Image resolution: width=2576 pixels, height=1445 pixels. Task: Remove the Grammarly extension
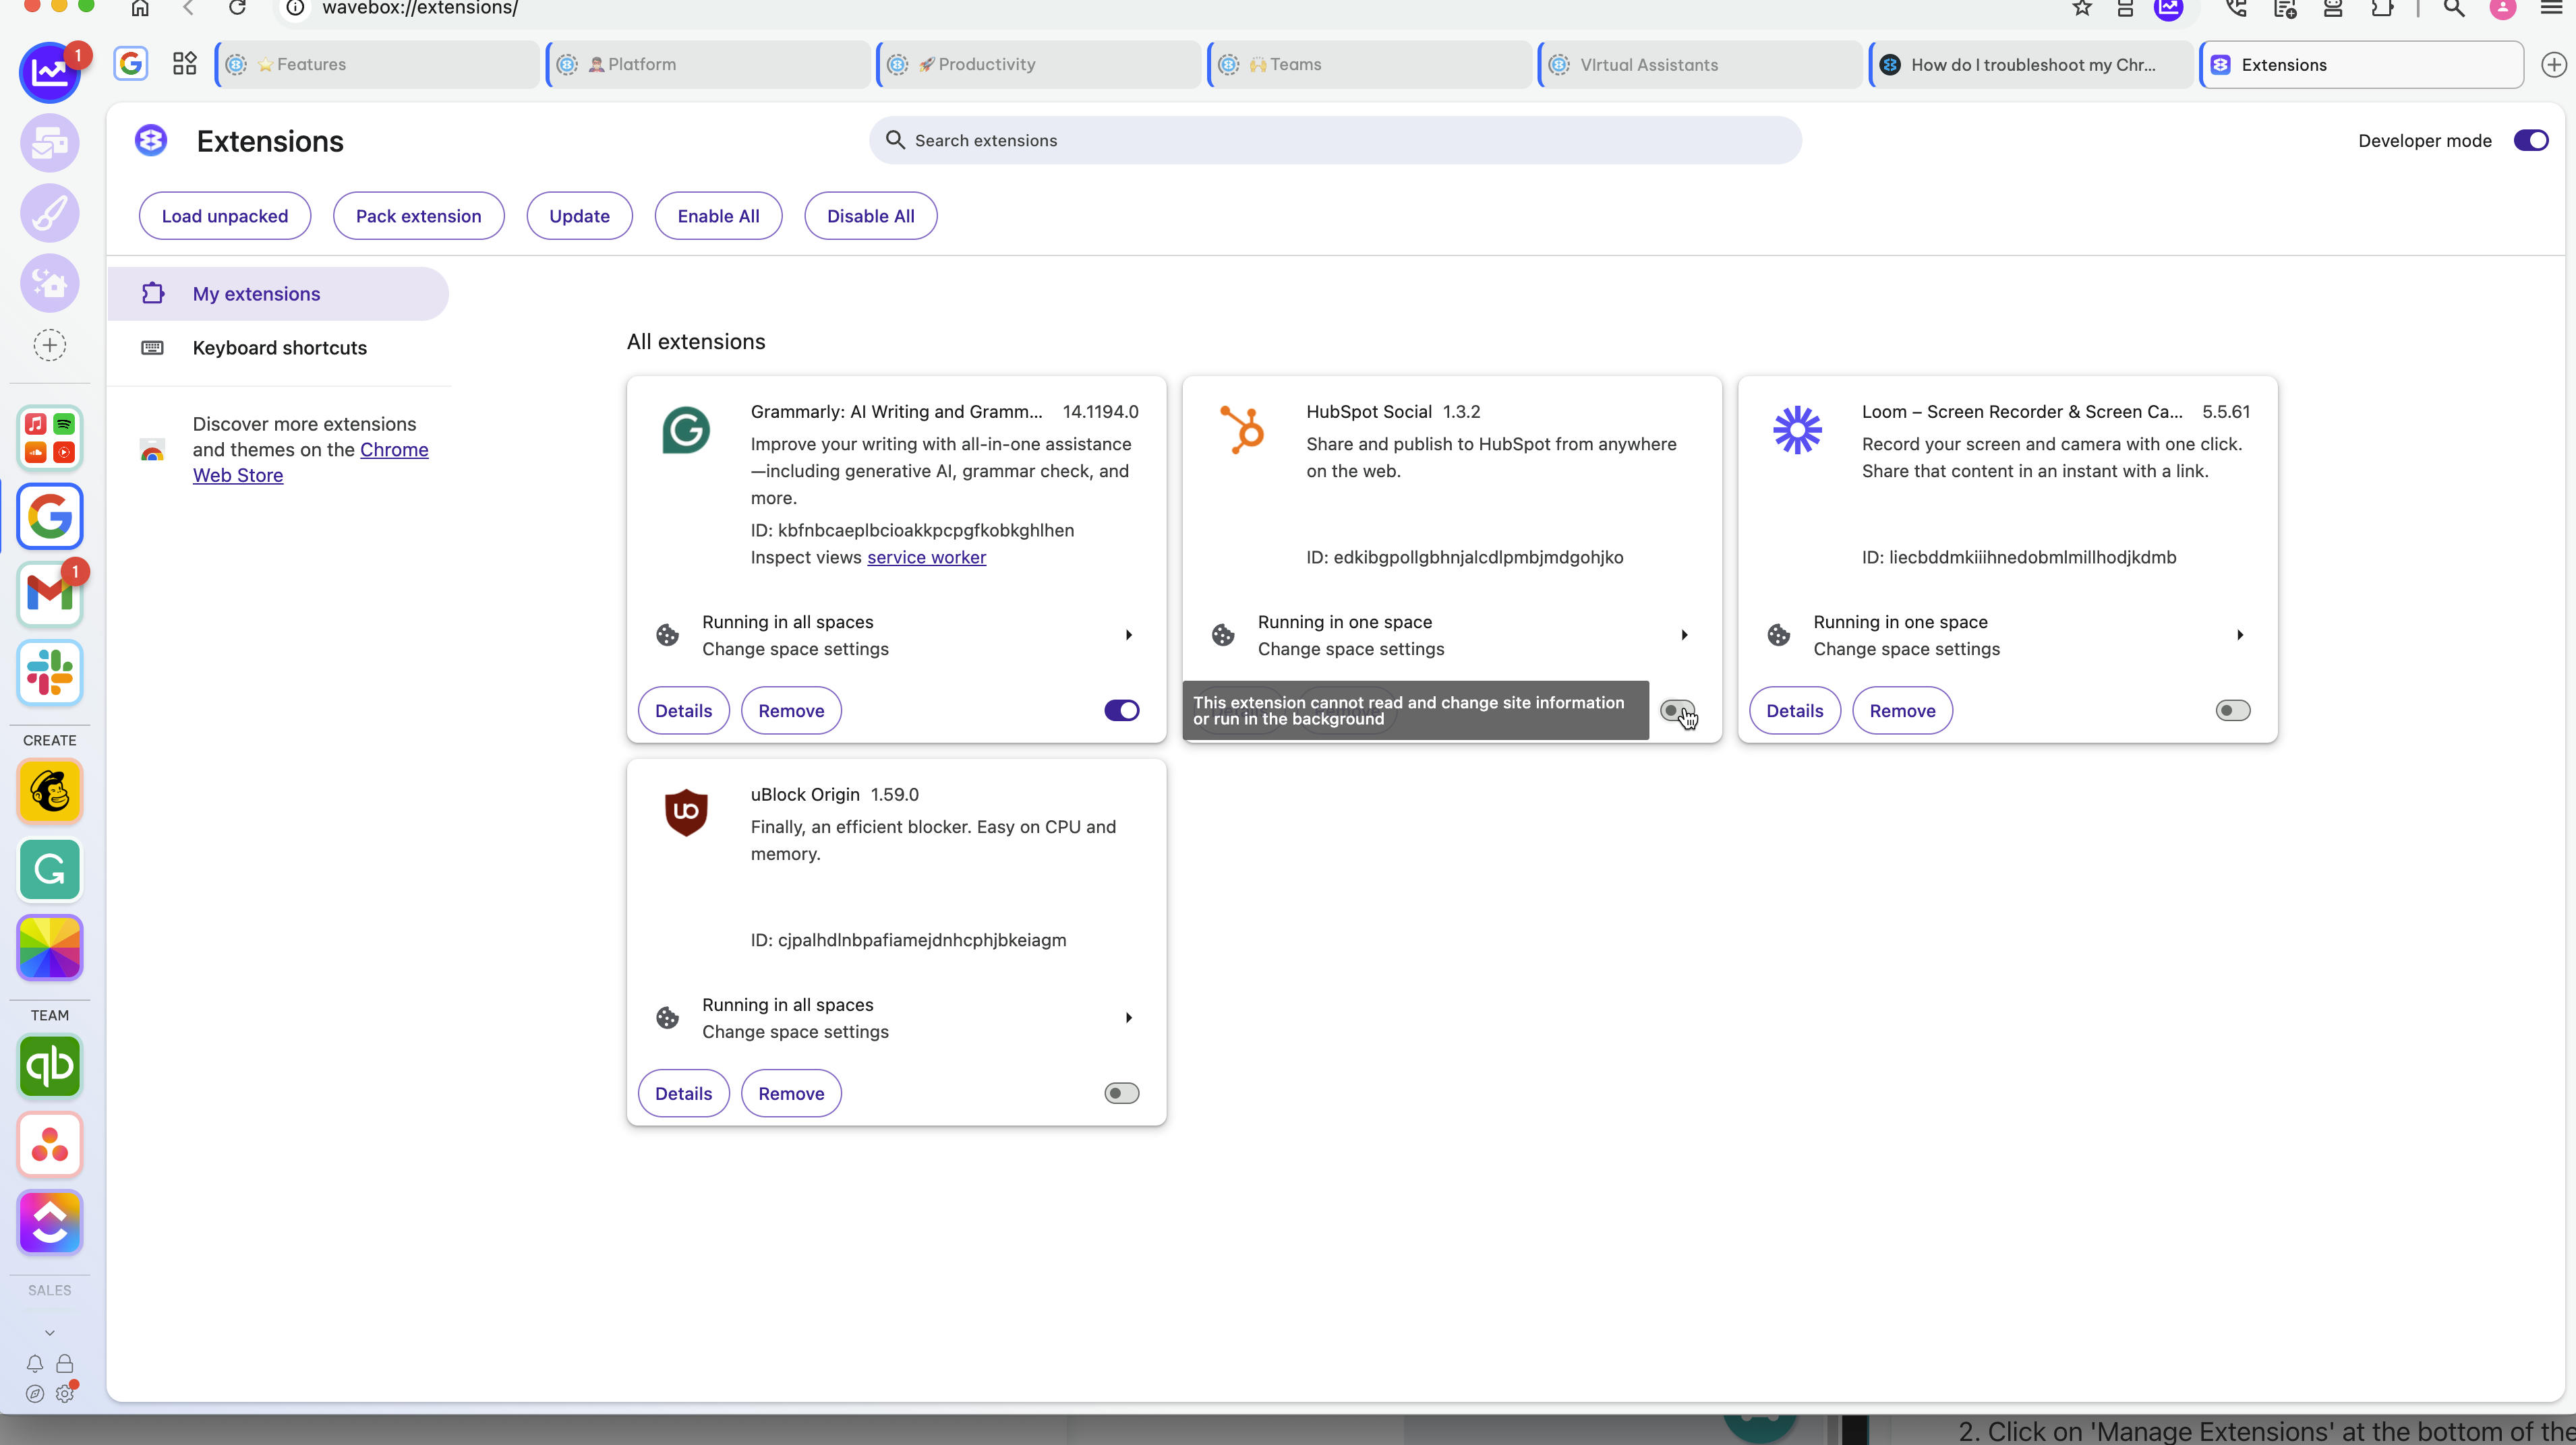(791, 710)
